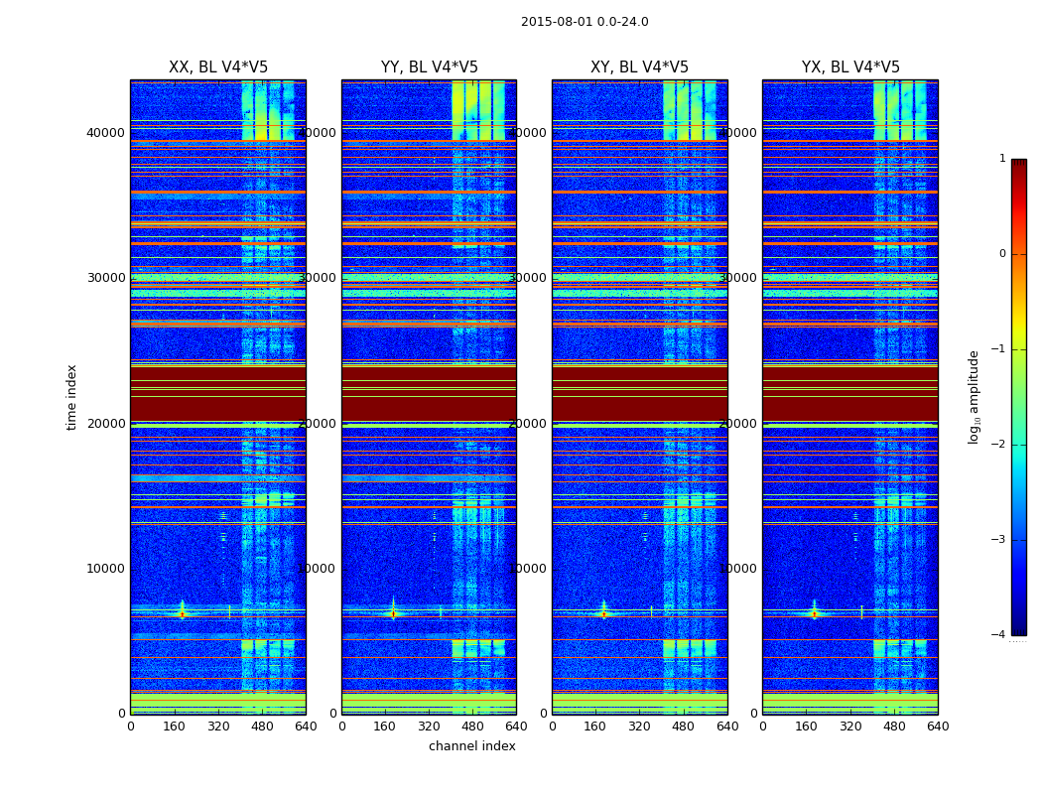This screenshot has height=794, width=1042.
Task: Click the red hotspot in XY panel
Action: 603,614
